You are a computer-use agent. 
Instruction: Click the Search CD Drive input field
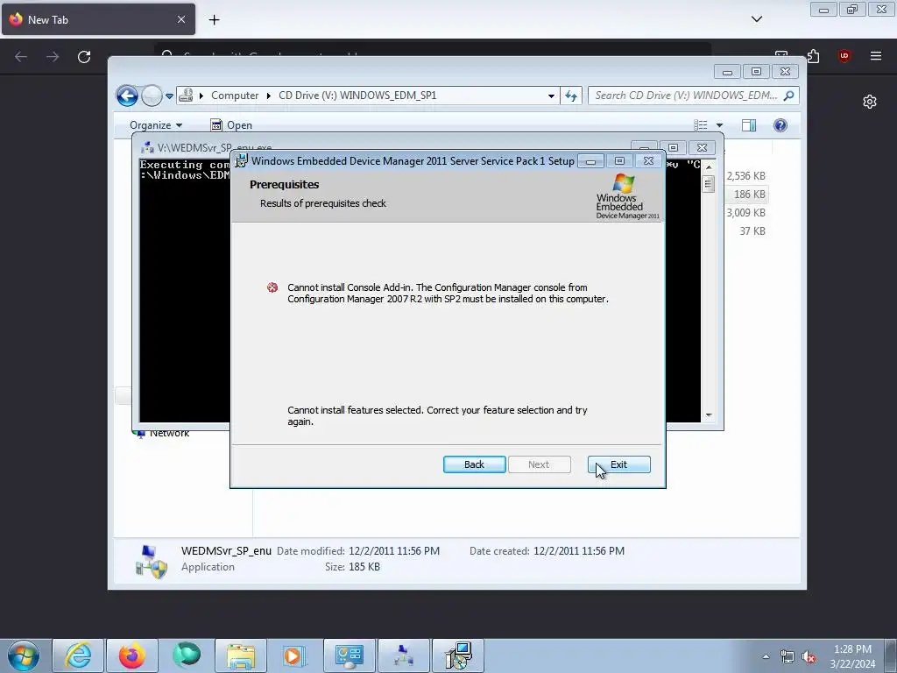coord(685,96)
